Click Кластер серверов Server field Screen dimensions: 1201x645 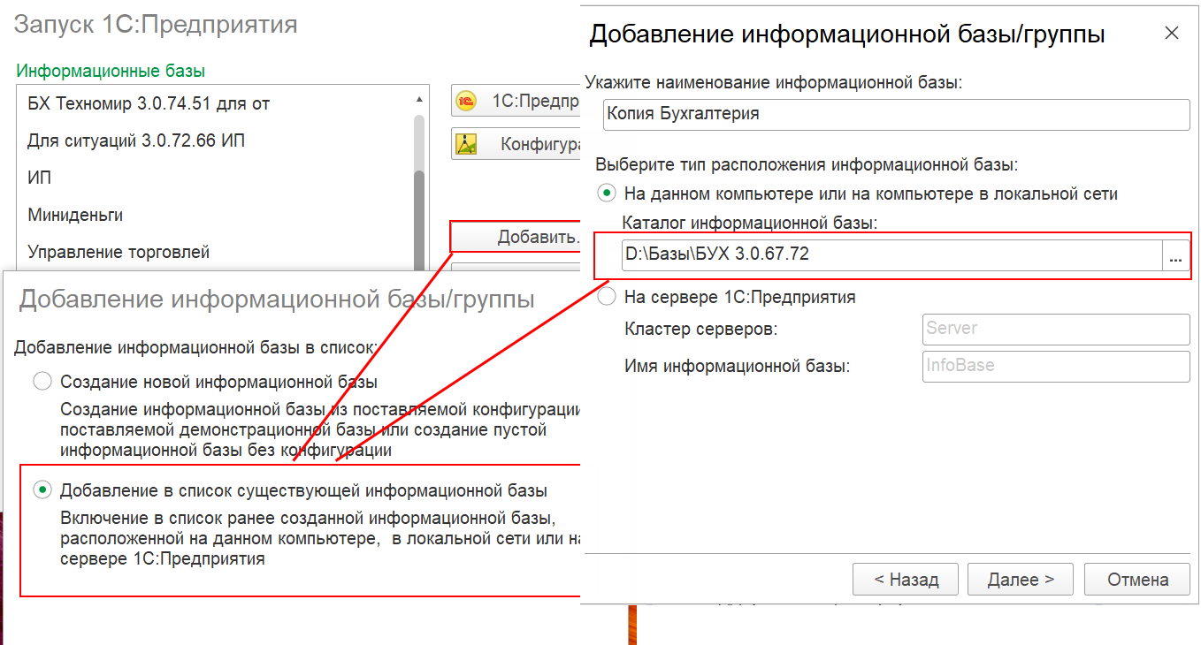click(x=1056, y=329)
